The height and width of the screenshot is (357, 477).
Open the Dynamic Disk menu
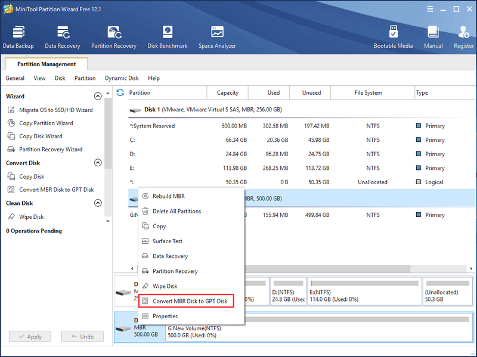tap(122, 78)
